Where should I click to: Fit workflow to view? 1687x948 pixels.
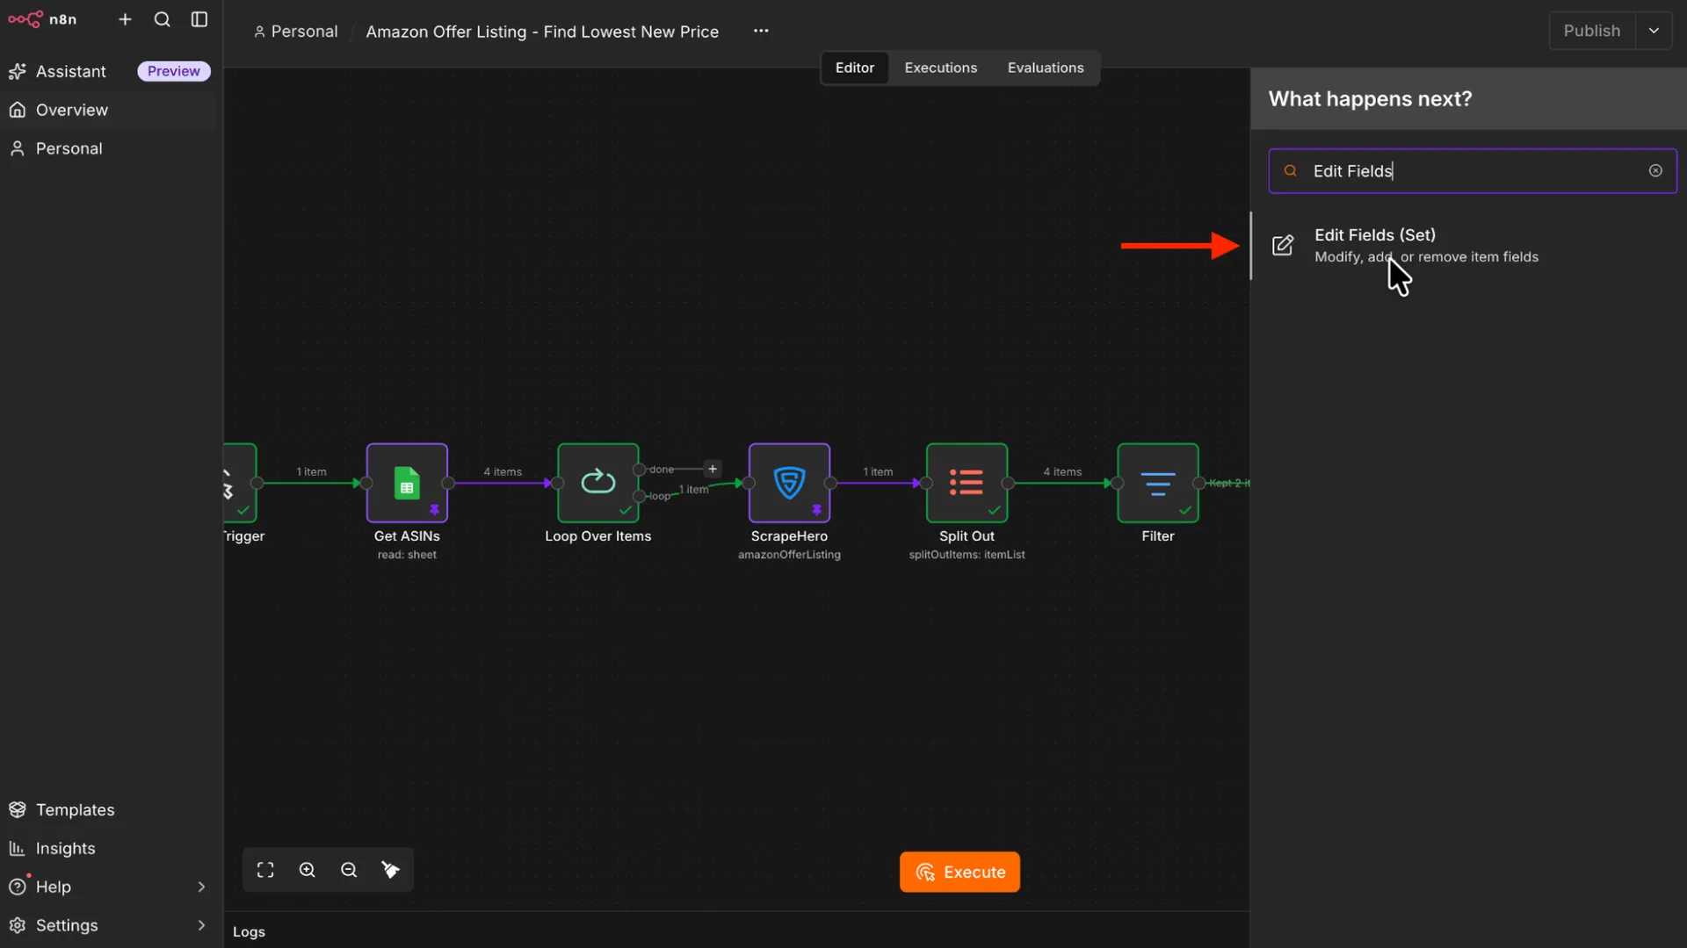pyautogui.click(x=265, y=870)
